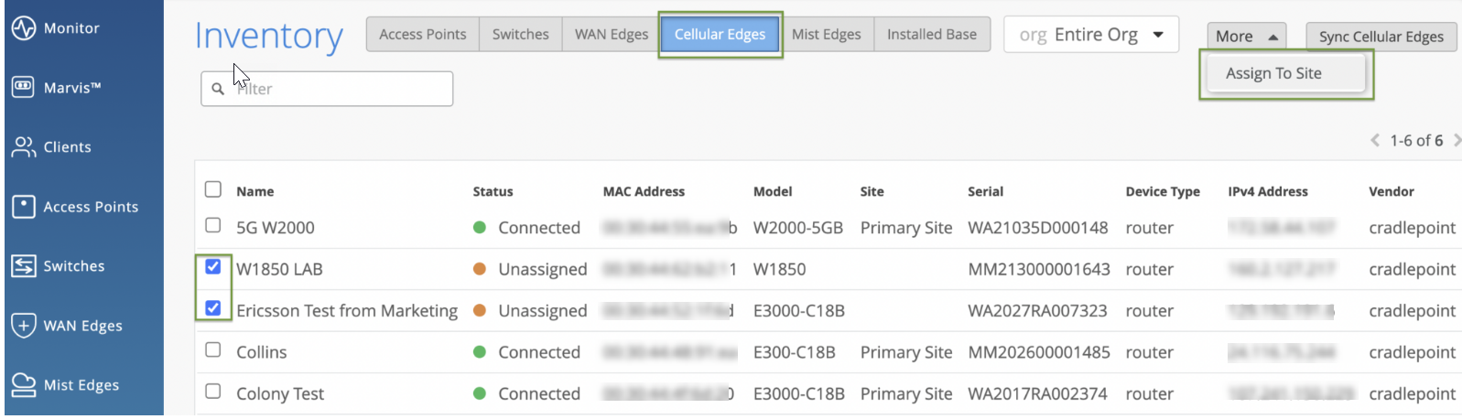Open the Switches sidebar icon

tap(24, 266)
